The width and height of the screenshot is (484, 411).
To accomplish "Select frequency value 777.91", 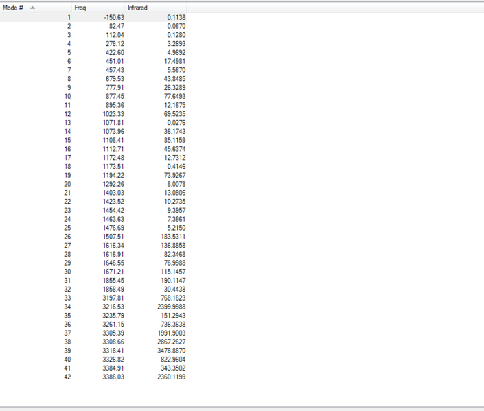I will tap(115, 88).
